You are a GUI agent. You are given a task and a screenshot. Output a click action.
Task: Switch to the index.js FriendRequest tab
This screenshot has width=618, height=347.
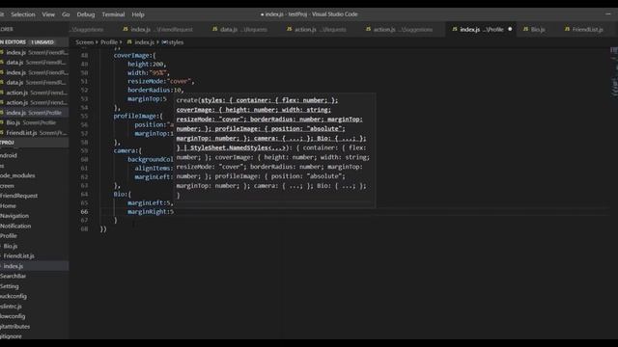pos(158,30)
